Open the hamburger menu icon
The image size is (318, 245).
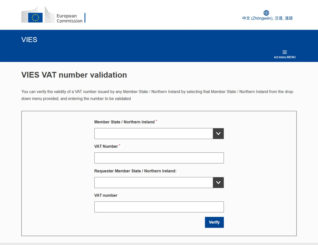[285, 52]
